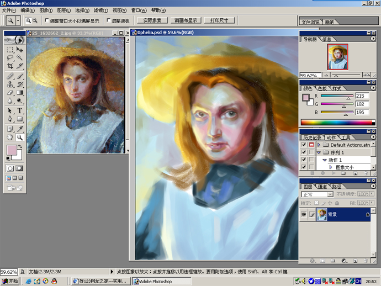
Task: Select the Rectangle shape tool
Action: 19,119
